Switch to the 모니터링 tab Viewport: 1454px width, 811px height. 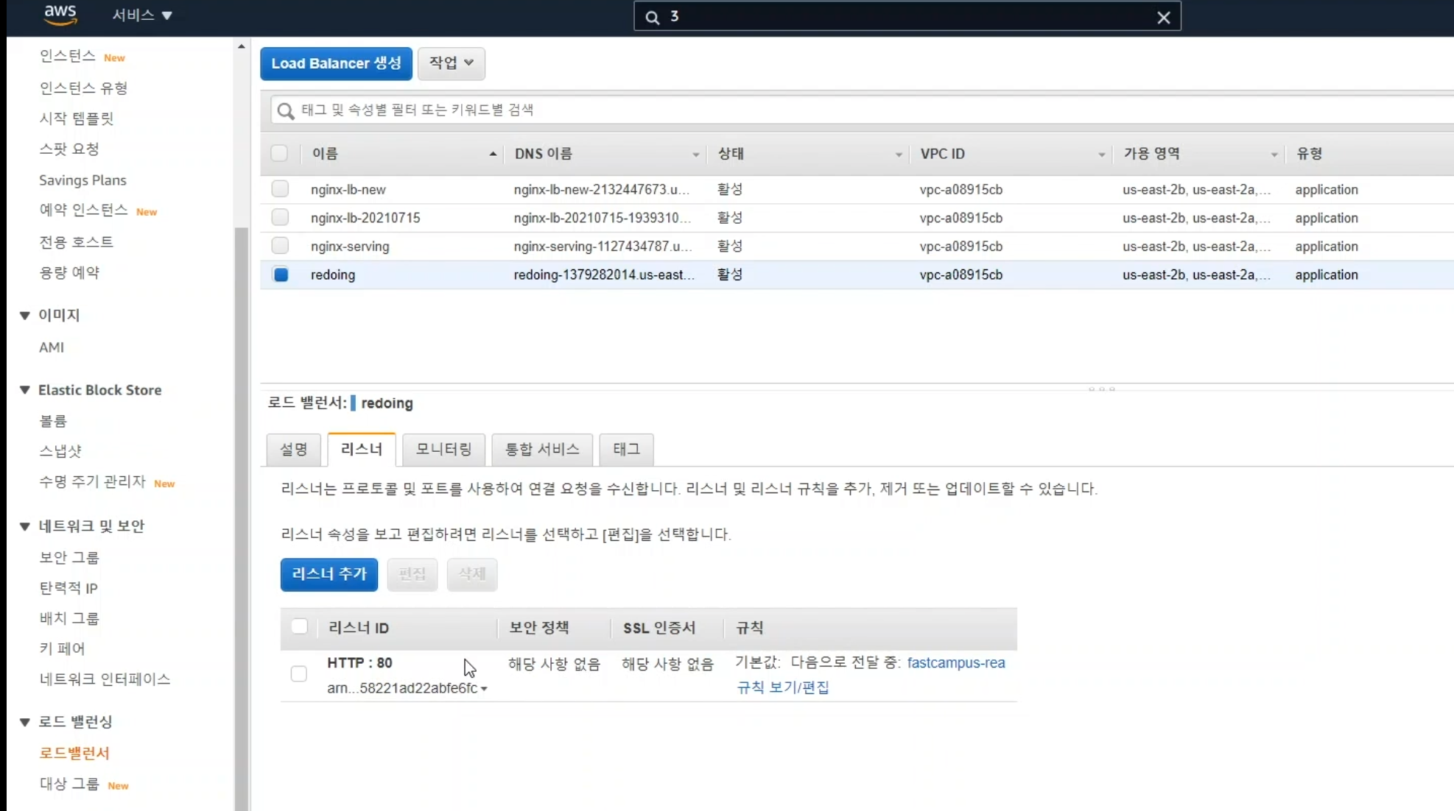click(443, 449)
